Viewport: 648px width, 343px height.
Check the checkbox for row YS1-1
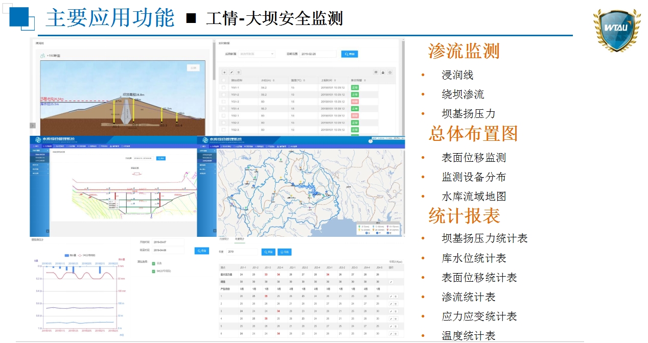[x=223, y=87]
